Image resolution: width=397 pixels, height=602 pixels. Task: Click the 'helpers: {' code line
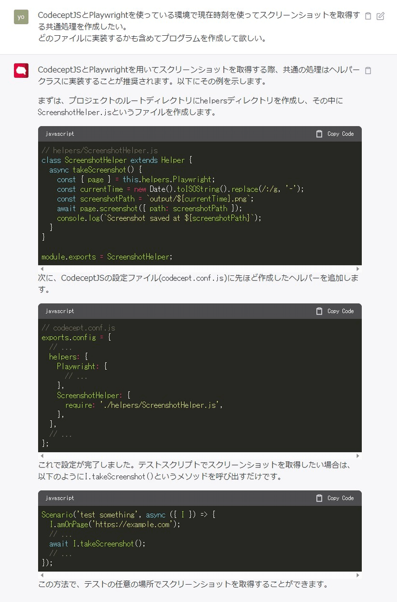(x=68, y=357)
